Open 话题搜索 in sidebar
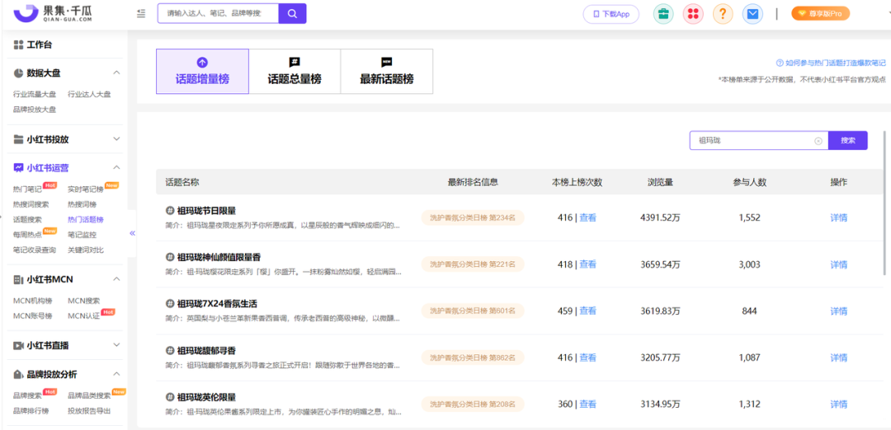The height and width of the screenshot is (430, 891). [27, 219]
